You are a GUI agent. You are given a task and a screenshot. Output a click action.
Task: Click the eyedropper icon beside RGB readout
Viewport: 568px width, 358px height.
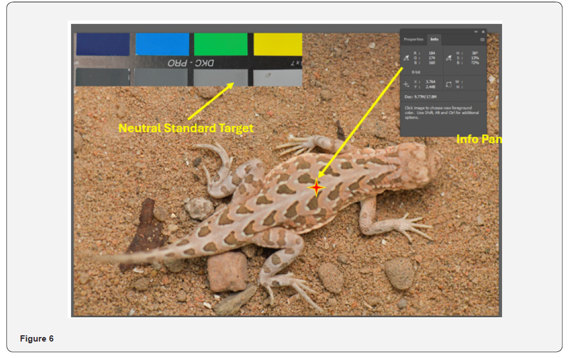(x=406, y=58)
